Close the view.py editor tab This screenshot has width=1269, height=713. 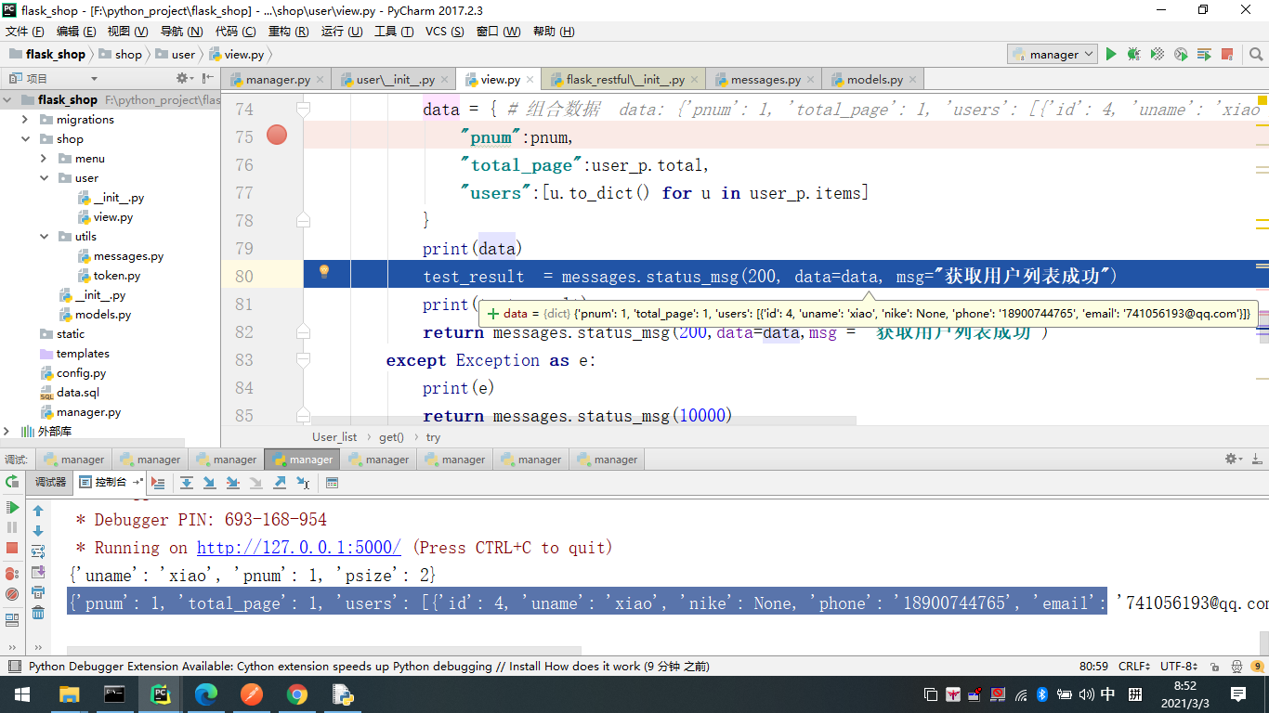530,80
